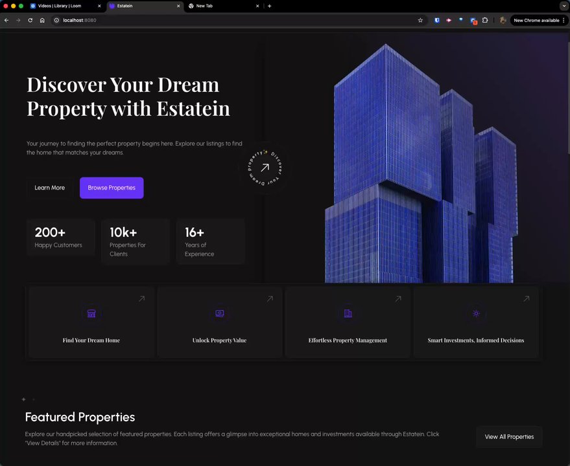Open arrow on Effortless Property Management card
570x466 pixels.
(398, 298)
